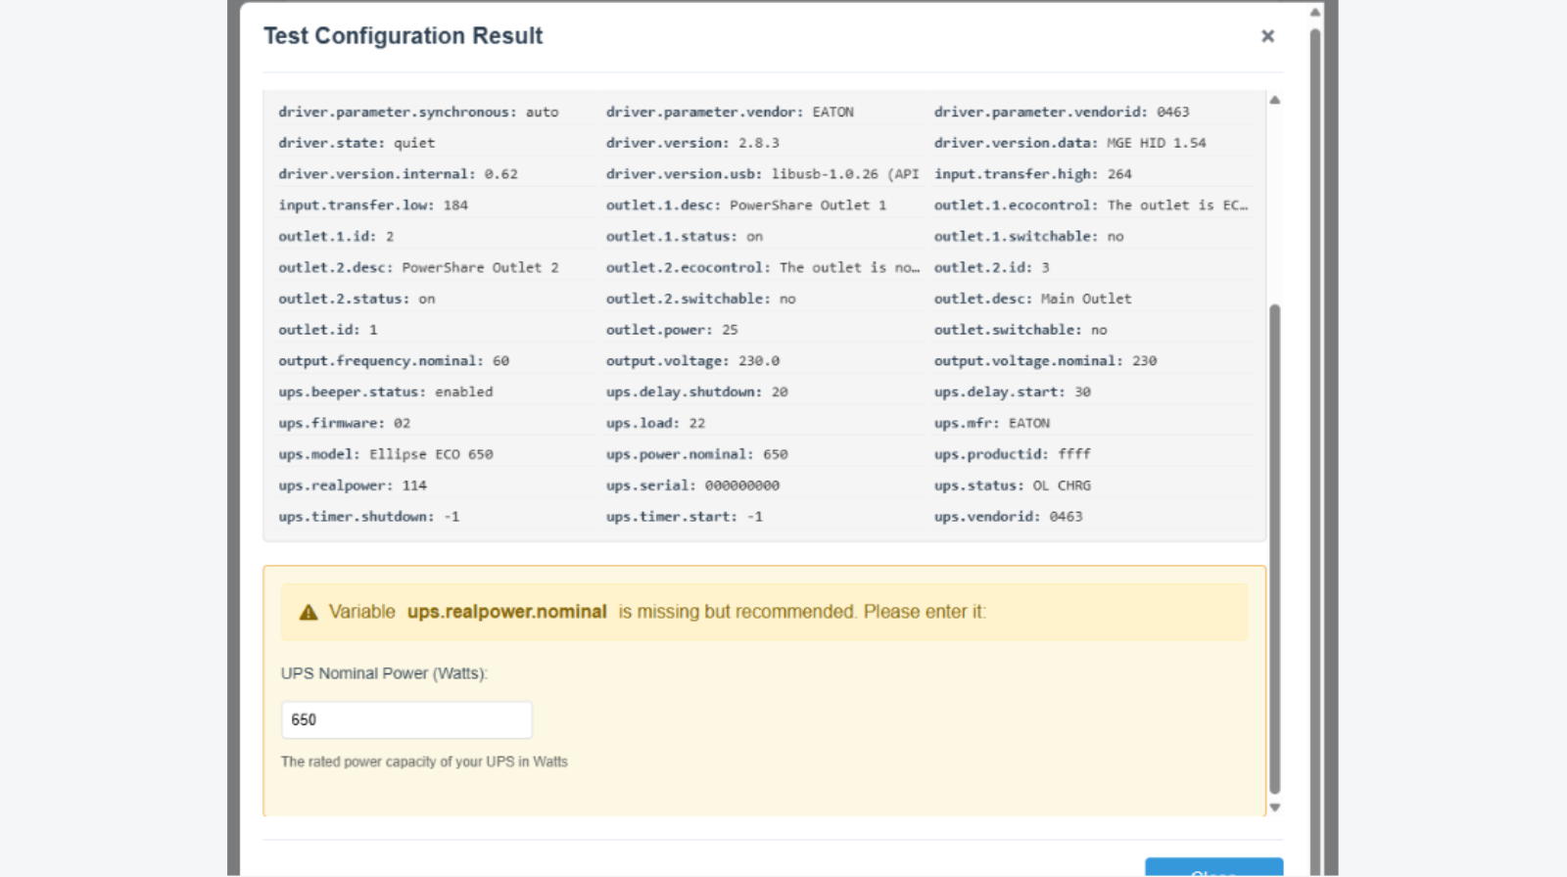The height and width of the screenshot is (877, 1567).
Task: Select the ups.model: Ellipse ECO 650 entry
Action: [386, 454]
